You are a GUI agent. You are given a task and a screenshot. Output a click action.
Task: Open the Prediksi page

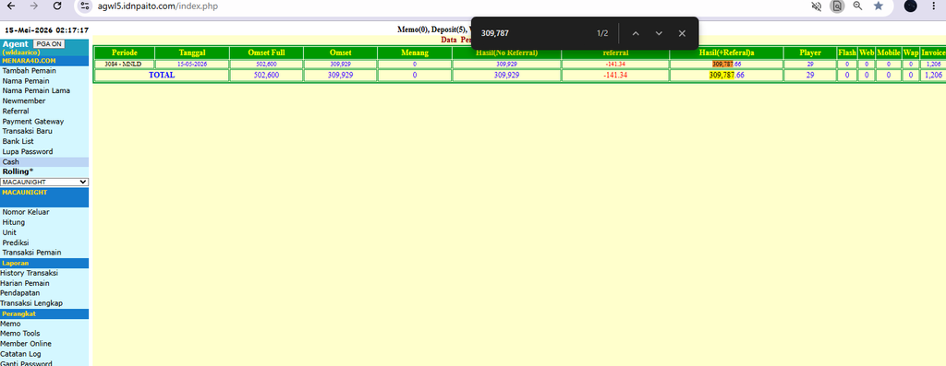pyautogui.click(x=16, y=242)
